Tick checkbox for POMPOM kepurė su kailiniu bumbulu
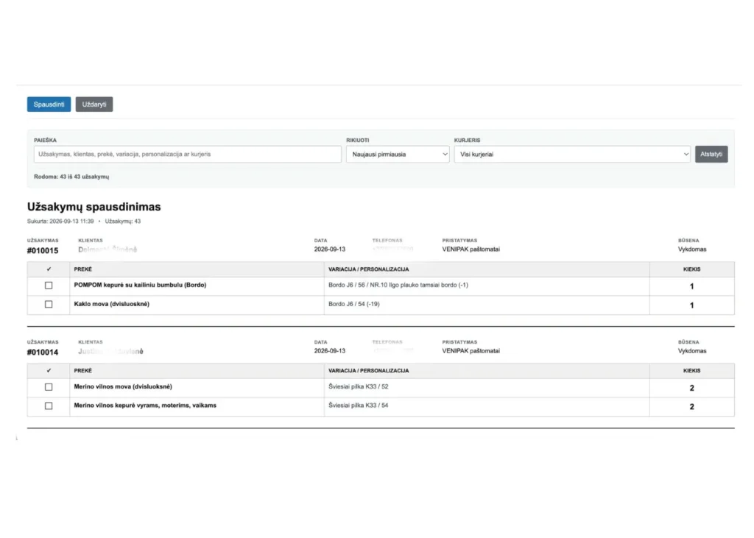The height and width of the screenshot is (538, 754). click(x=49, y=286)
